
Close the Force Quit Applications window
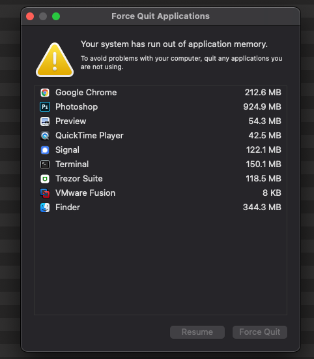[30, 16]
